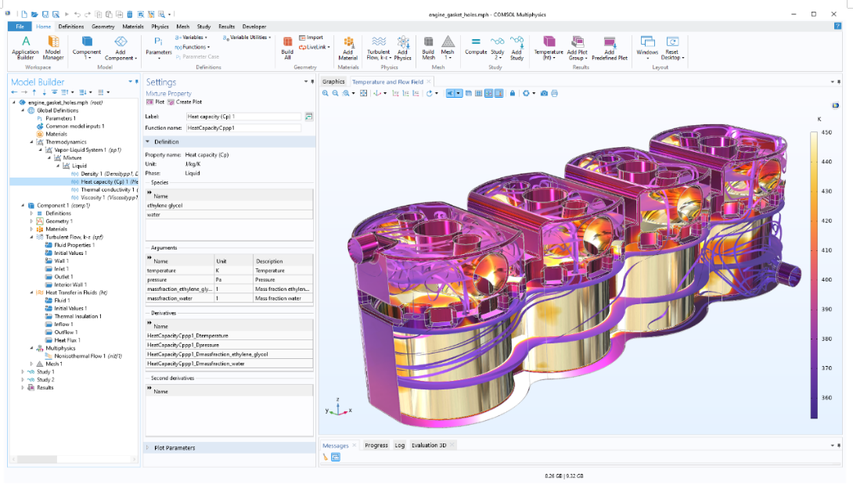Open the help question mark icon

(837, 26)
